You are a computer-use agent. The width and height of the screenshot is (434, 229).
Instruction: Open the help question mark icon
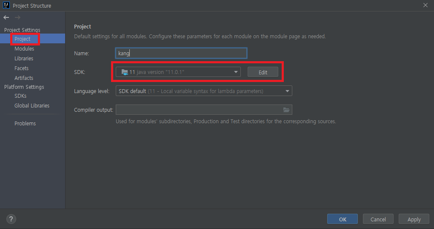click(11, 219)
